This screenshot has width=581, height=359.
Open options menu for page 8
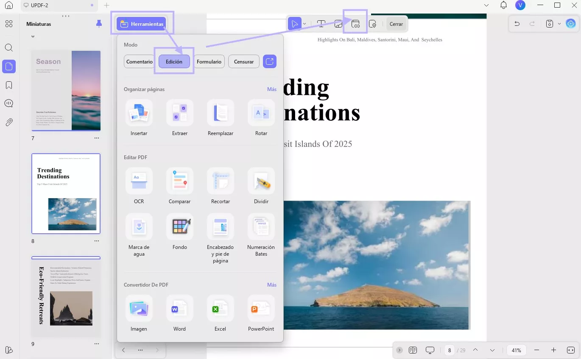(x=97, y=241)
